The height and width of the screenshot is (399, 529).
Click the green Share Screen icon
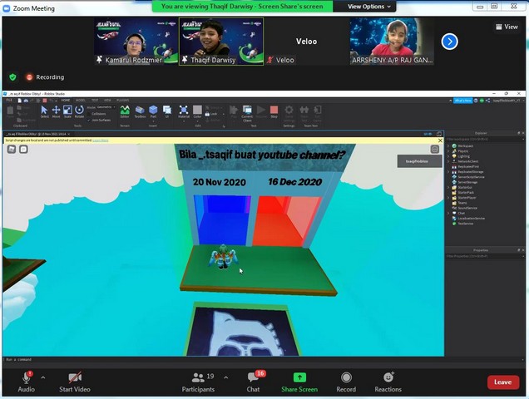click(299, 378)
